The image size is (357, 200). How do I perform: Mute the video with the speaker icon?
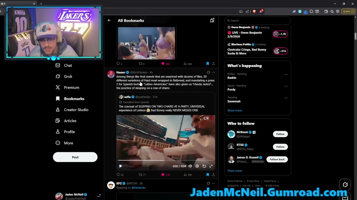pyautogui.click(x=190, y=166)
